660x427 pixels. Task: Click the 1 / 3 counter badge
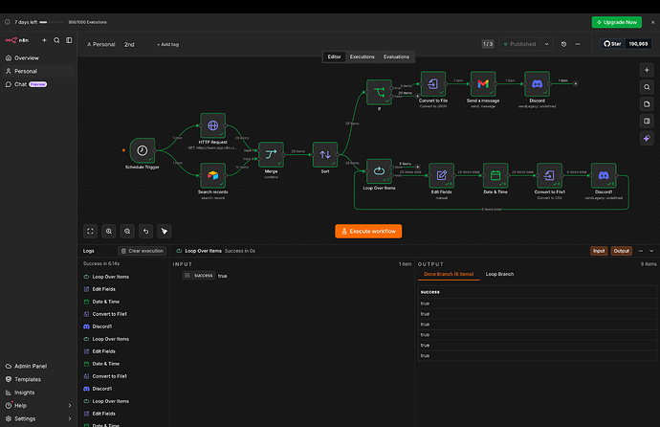[x=488, y=44]
